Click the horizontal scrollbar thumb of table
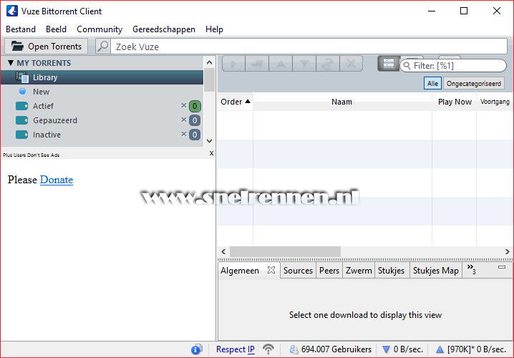Image resolution: width=514 pixels, height=358 pixels. point(285,251)
